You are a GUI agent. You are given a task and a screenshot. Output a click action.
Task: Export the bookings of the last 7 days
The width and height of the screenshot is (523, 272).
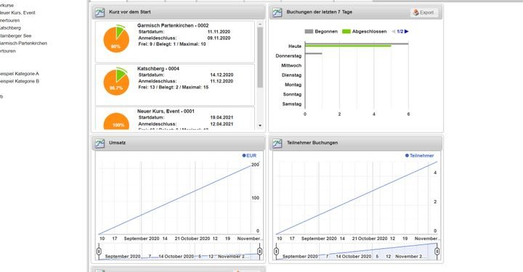coord(423,12)
